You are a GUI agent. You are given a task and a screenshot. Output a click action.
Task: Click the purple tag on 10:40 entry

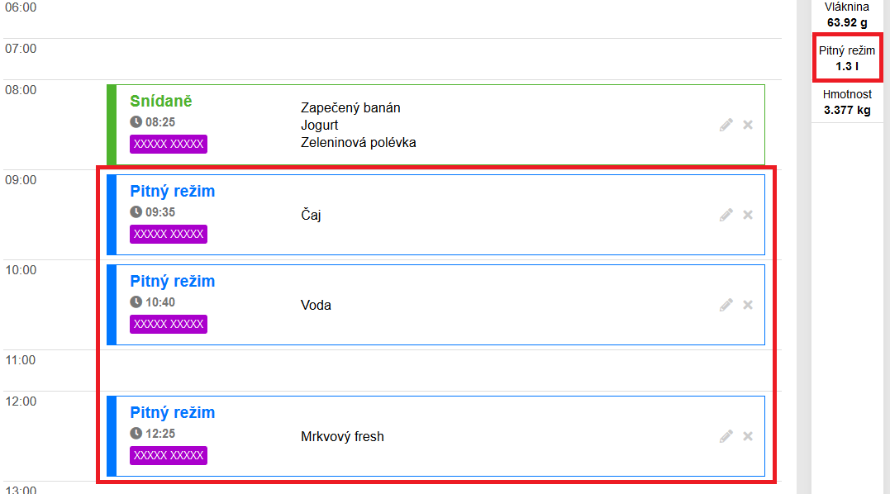(169, 325)
